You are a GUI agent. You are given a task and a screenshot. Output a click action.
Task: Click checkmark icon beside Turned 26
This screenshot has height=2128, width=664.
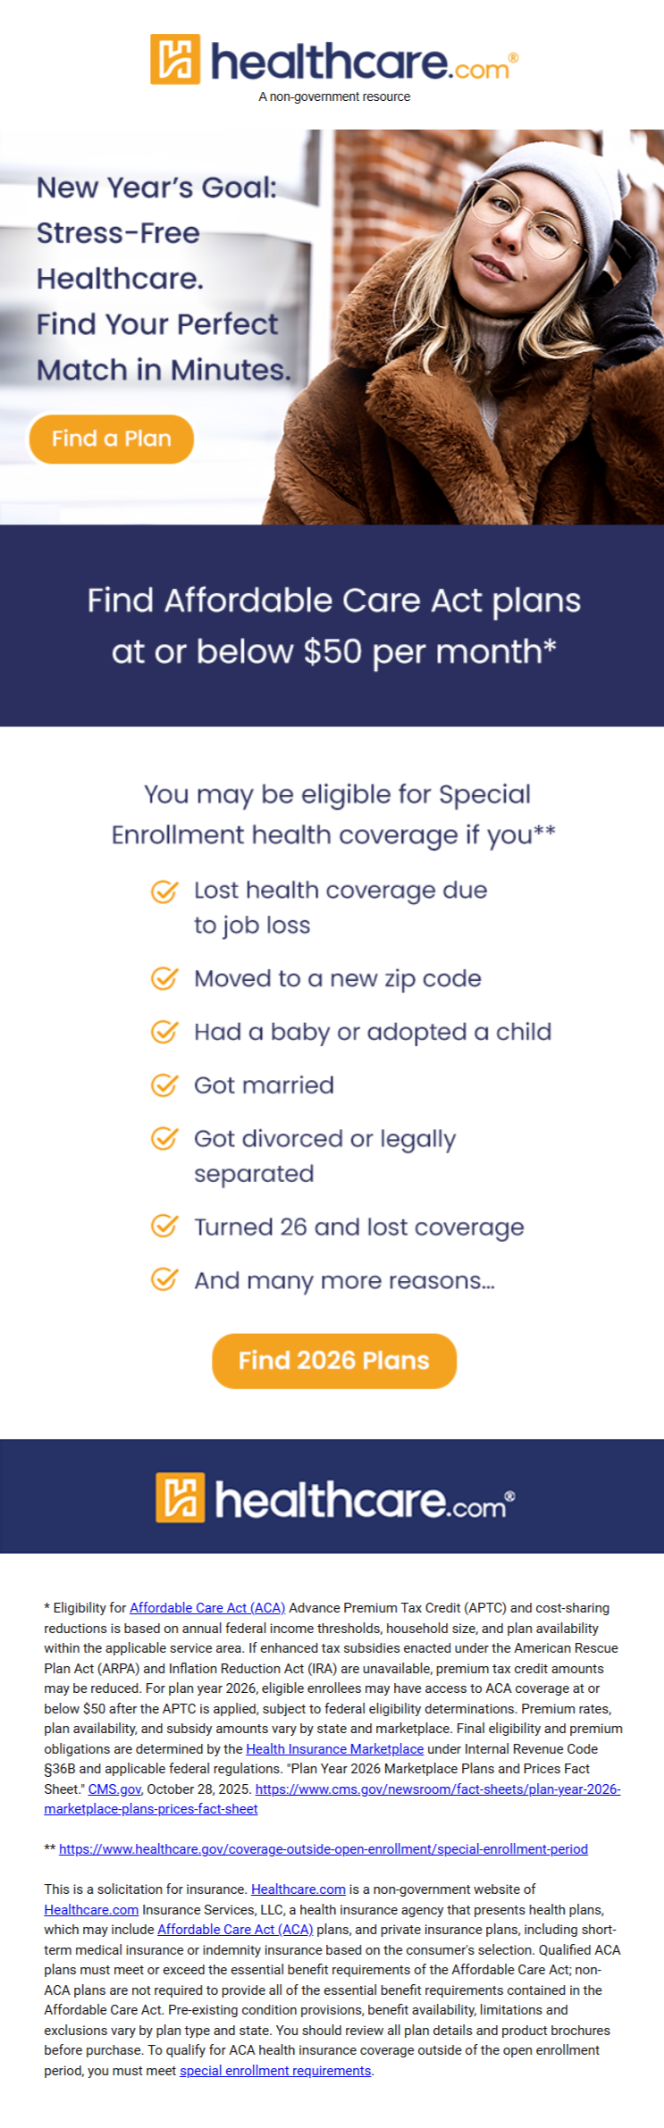164,1226
